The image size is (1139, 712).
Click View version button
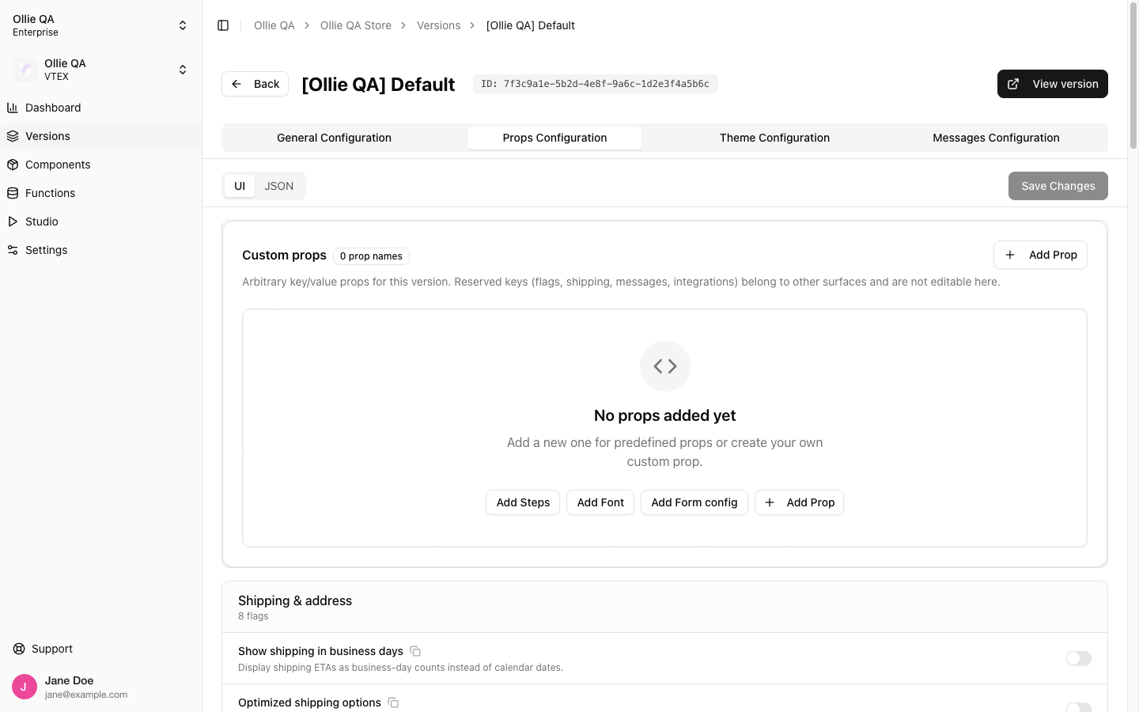1053,84
